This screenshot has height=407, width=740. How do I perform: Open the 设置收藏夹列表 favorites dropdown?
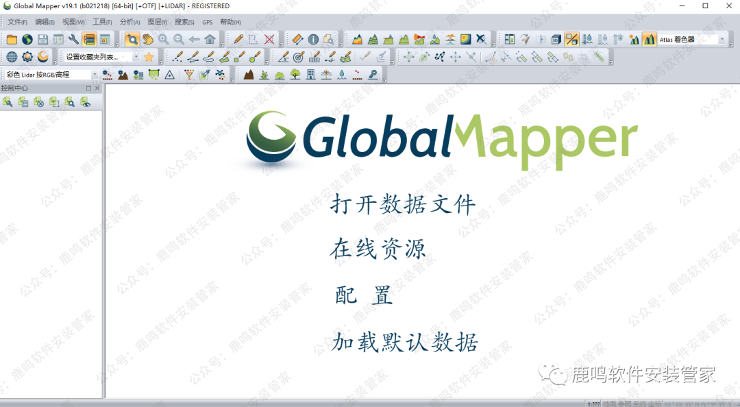pyautogui.click(x=136, y=57)
